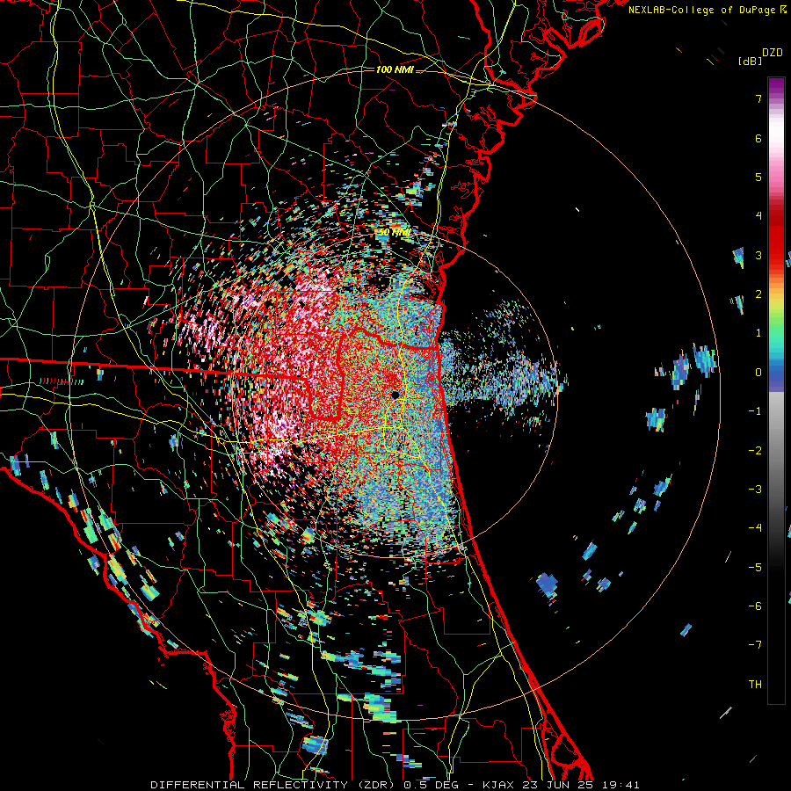Click the black radar site dot

pyautogui.click(x=395, y=395)
